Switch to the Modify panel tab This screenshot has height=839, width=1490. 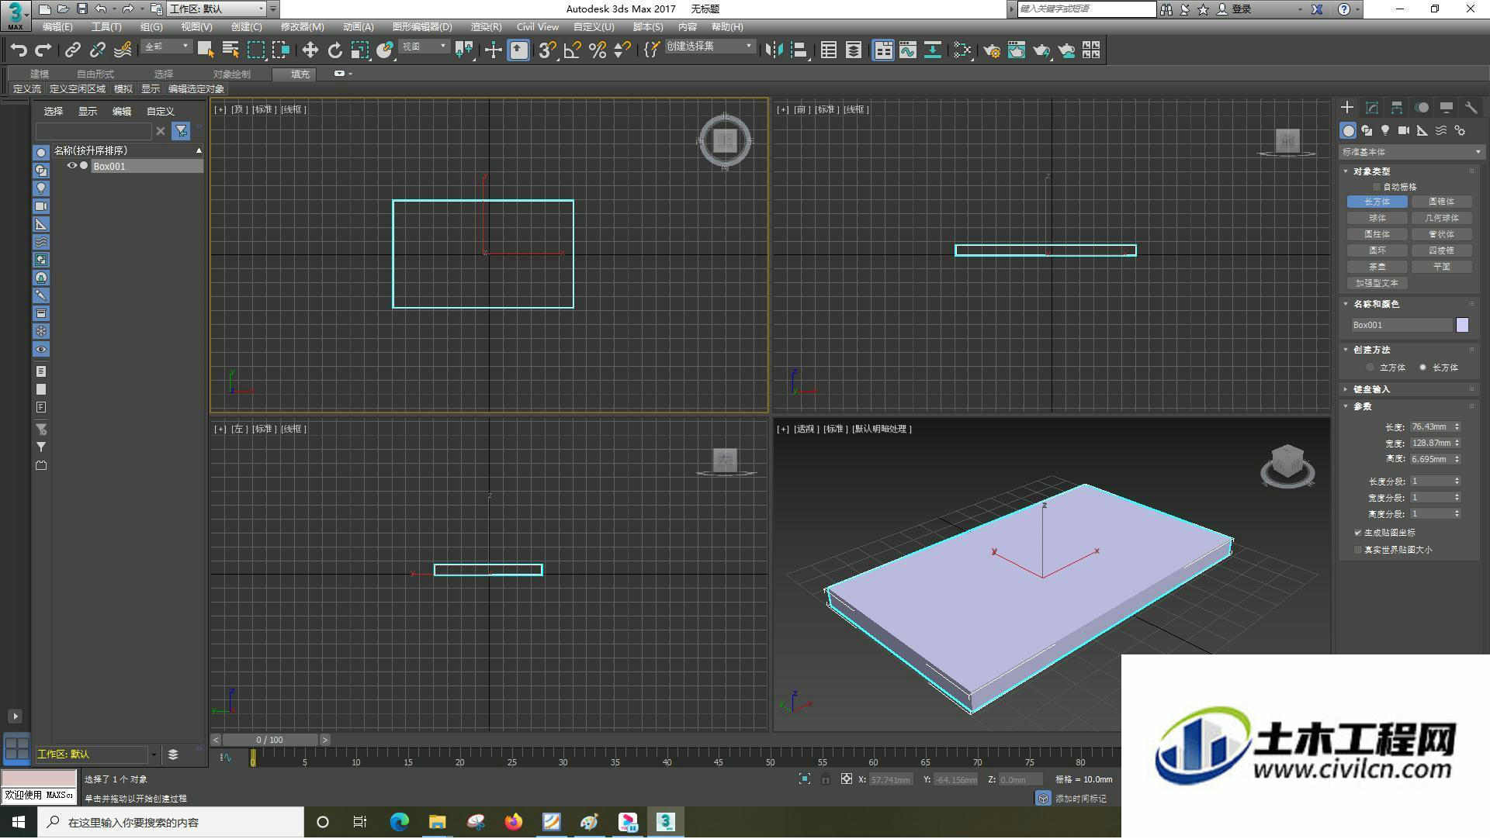click(x=1372, y=108)
